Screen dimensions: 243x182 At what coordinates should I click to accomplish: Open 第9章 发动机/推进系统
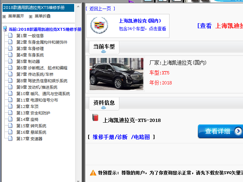click(x=37, y=87)
